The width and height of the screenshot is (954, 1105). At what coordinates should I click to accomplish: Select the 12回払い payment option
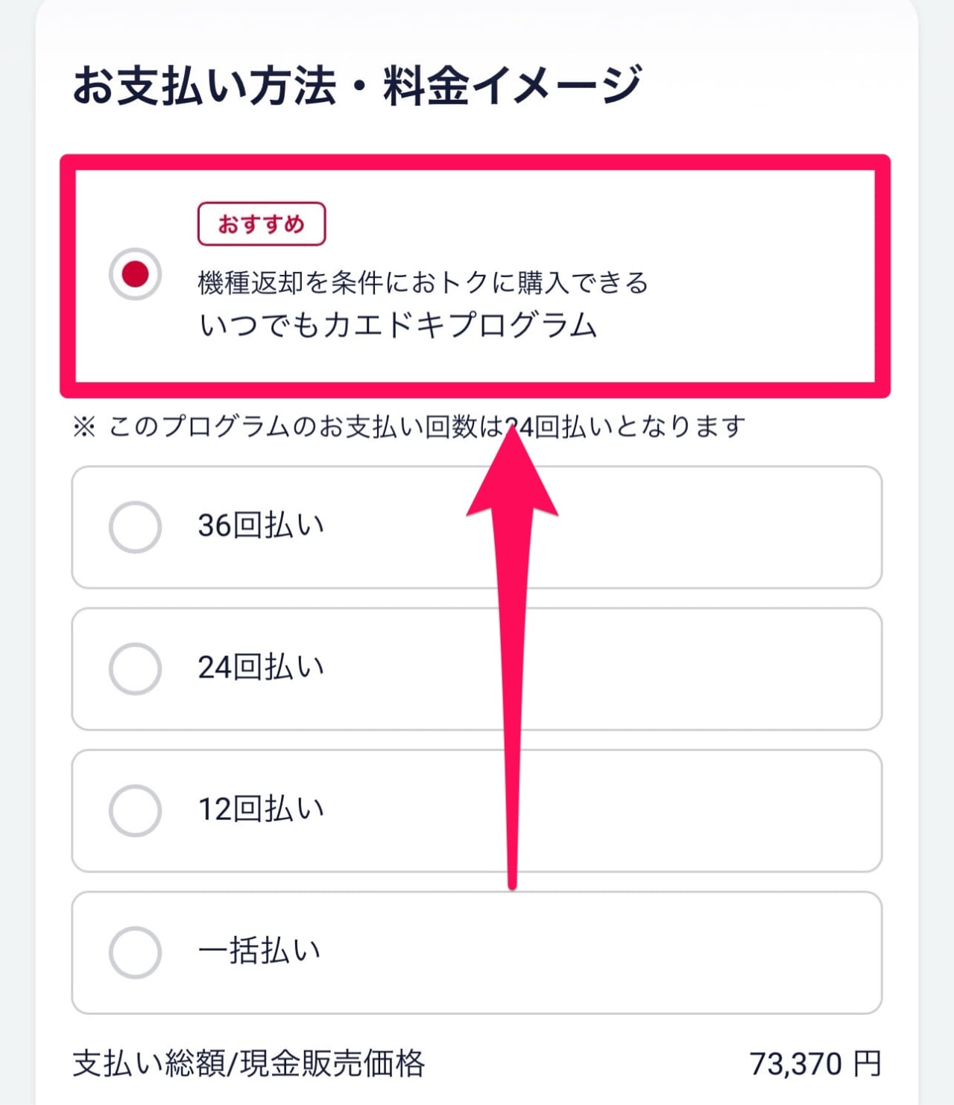pyautogui.click(x=136, y=807)
